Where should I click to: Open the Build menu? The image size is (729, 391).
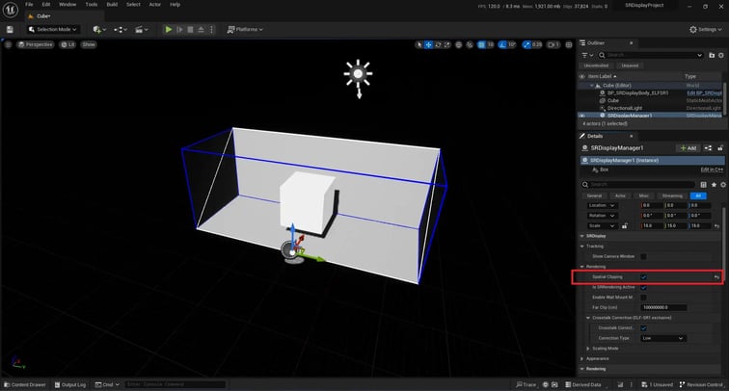(x=112, y=4)
